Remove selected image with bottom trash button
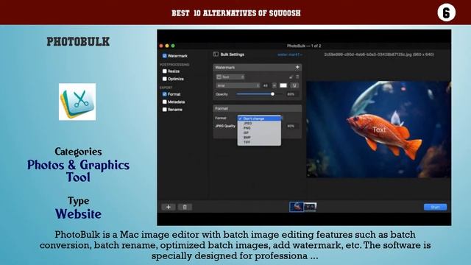Image resolution: width=471 pixels, height=265 pixels. [x=185, y=207]
